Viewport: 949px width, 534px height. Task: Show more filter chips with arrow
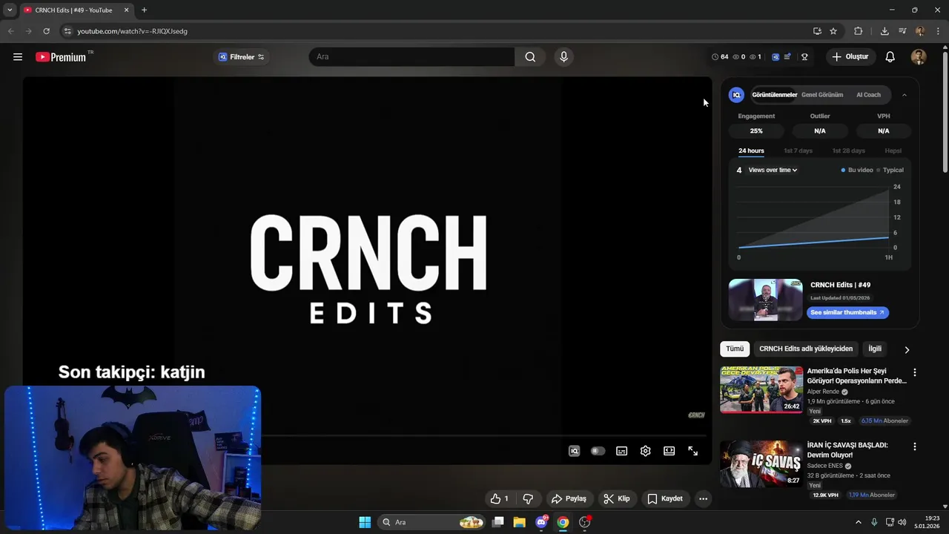(x=906, y=349)
